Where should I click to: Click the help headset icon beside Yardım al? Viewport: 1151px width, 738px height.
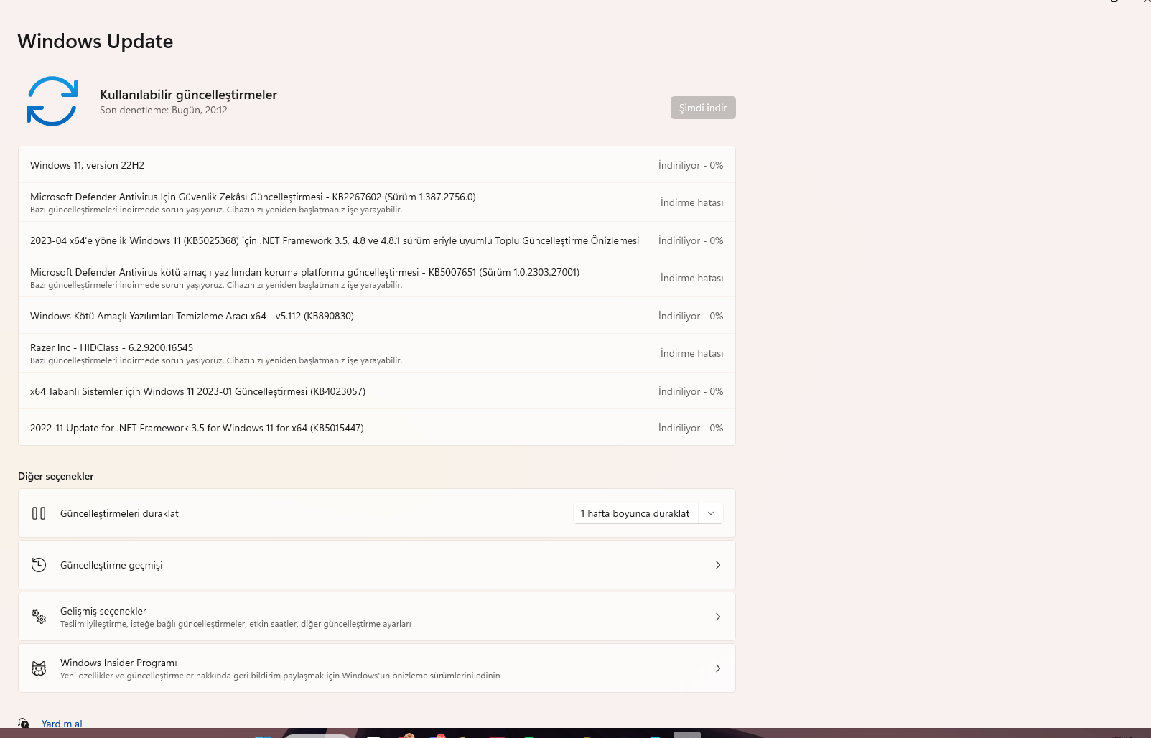[24, 723]
